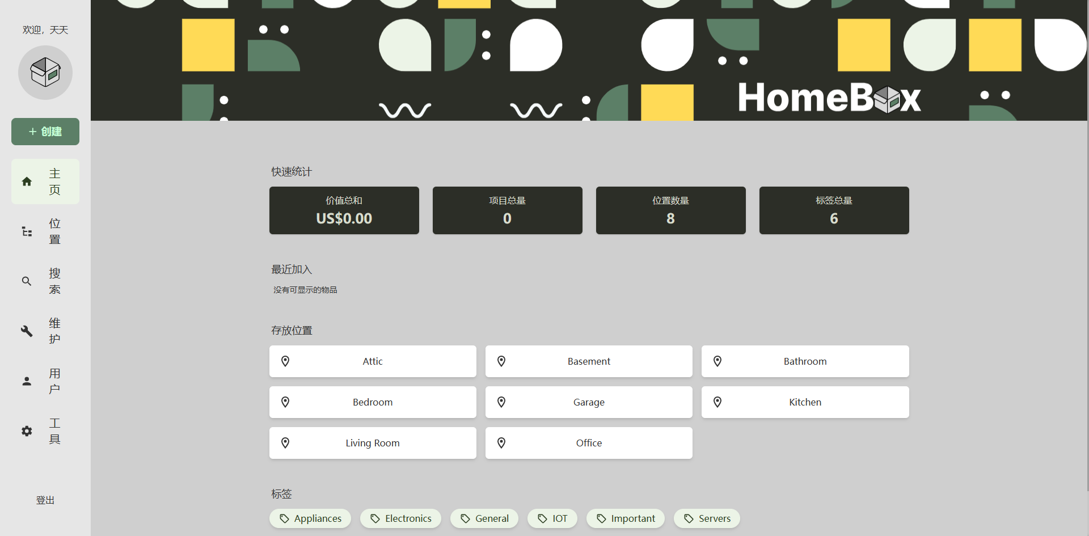Click the magnifier search icon in sidebar

27,281
